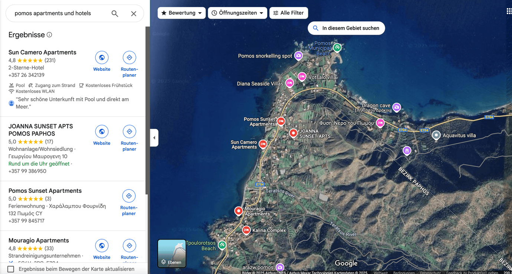Viewport: 512px width, 274px height.
Task: Open the Öffnungszeiten dropdown filter
Action: pyautogui.click(x=237, y=13)
